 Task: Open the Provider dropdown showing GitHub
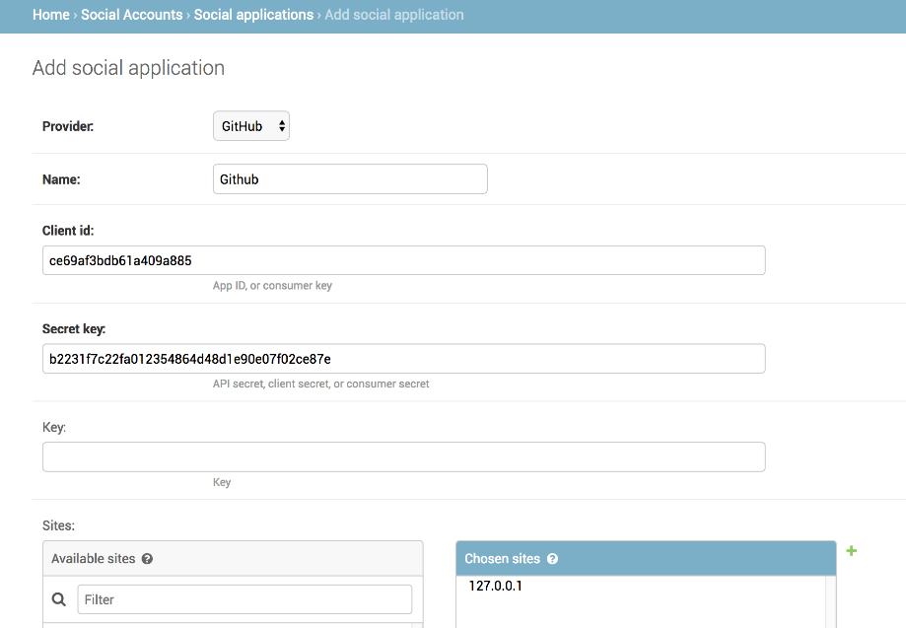click(x=250, y=126)
